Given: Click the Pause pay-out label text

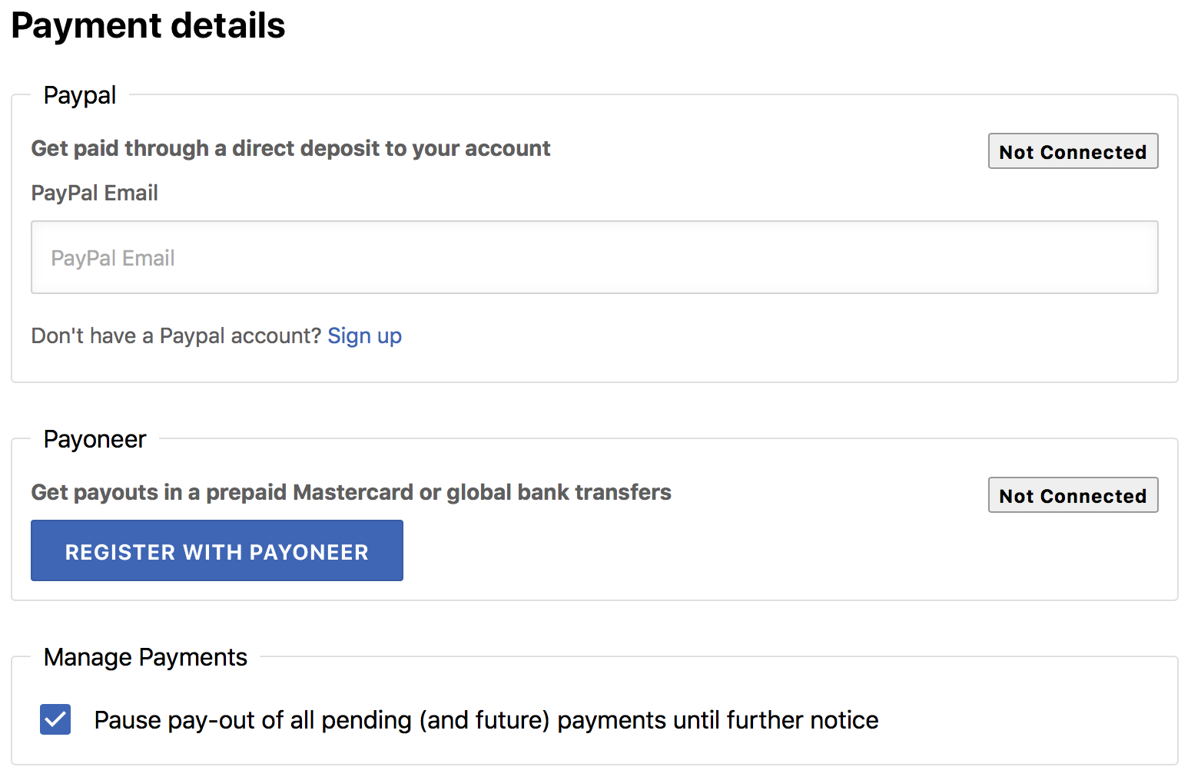Looking at the screenshot, I should [x=486, y=720].
